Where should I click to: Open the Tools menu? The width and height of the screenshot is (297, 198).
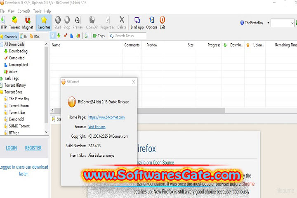click(37, 11)
